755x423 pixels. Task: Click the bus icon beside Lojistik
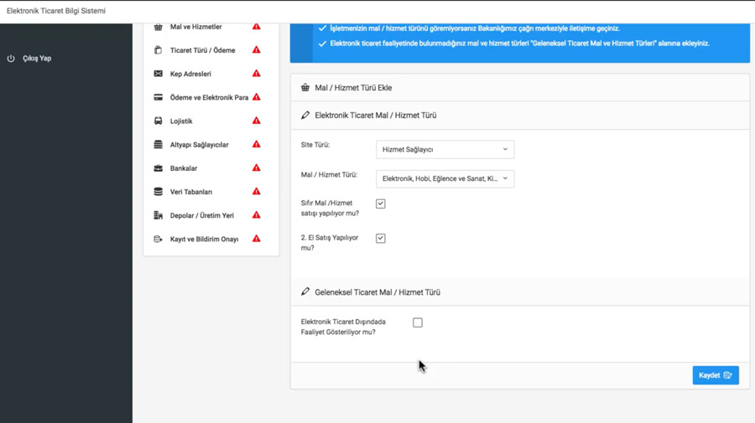pos(158,121)
